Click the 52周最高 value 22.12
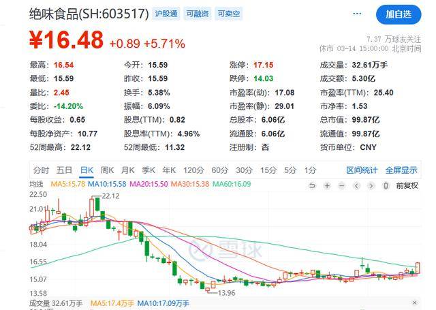Screen dimensions: 436x310 (x=80, y=147)
